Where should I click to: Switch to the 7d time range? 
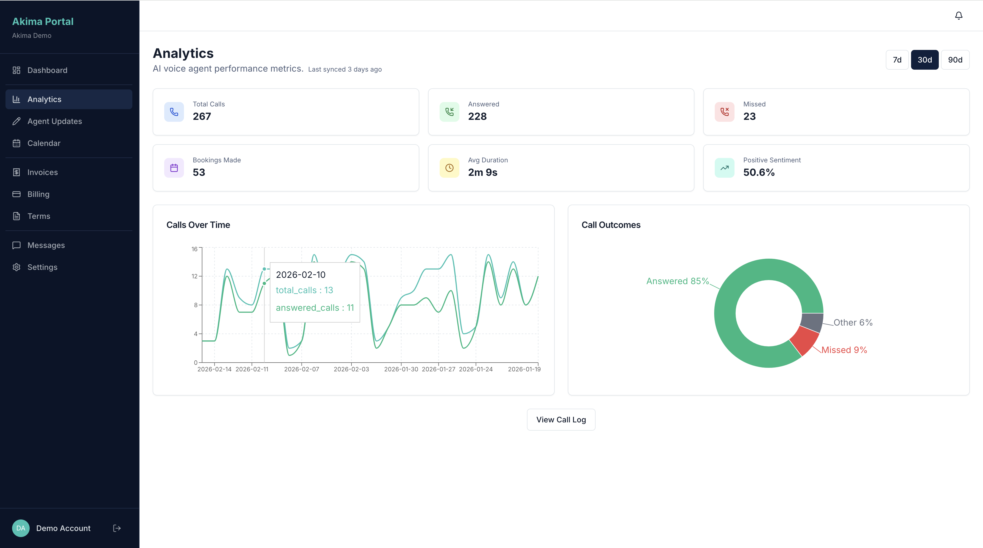point(897,60)
